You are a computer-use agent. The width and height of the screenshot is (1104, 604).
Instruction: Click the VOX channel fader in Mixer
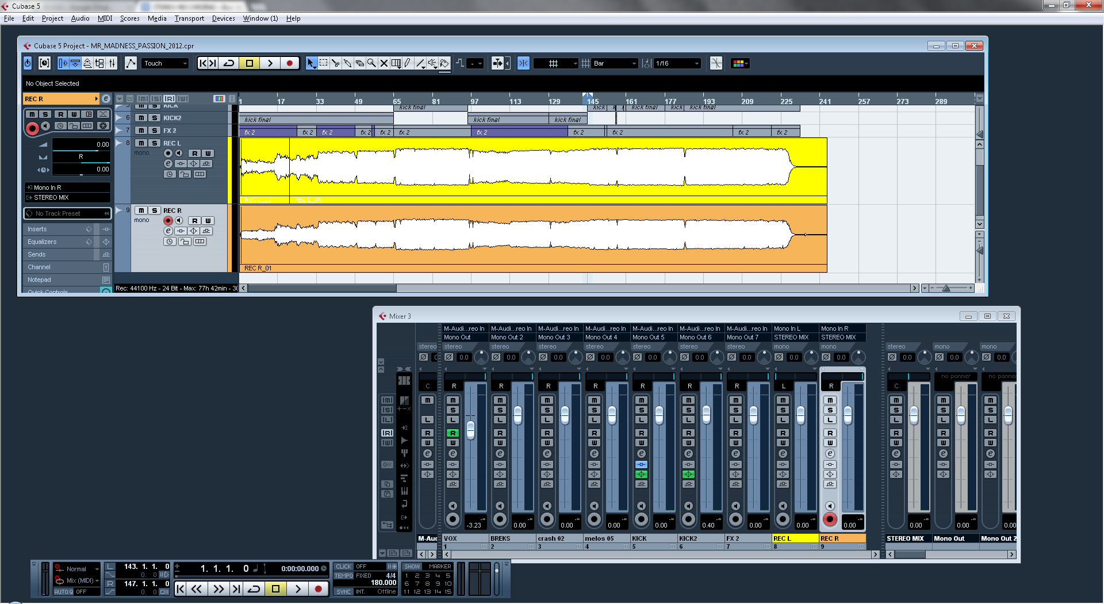(x=470, y=430)
